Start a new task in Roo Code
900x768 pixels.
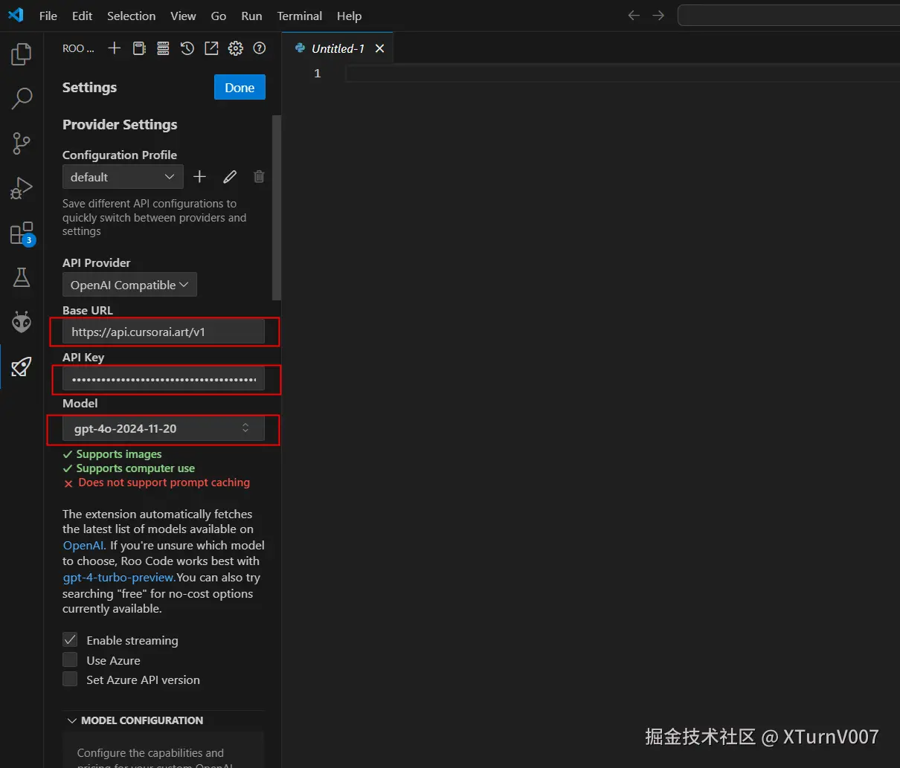coord(114,48)
